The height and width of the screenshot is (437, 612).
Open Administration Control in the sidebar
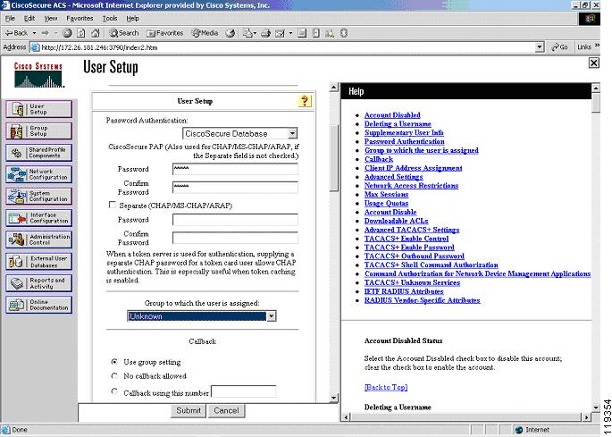click(x=39, y=240)
